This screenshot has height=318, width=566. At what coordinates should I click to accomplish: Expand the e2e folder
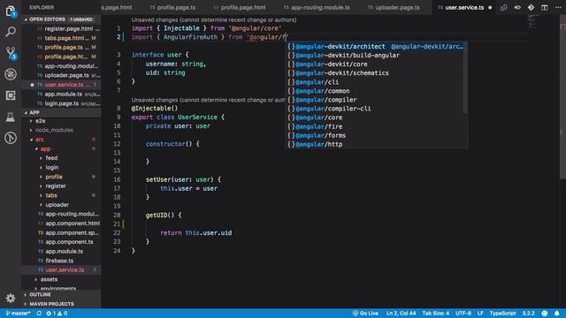pos(40,121)
